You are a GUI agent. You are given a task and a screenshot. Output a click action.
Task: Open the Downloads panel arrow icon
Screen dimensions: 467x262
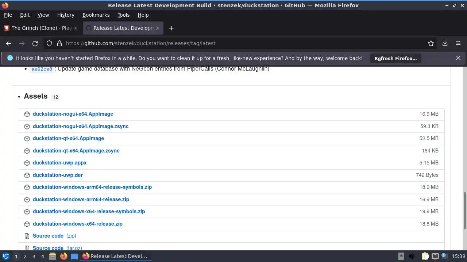(x=445, y=43)
